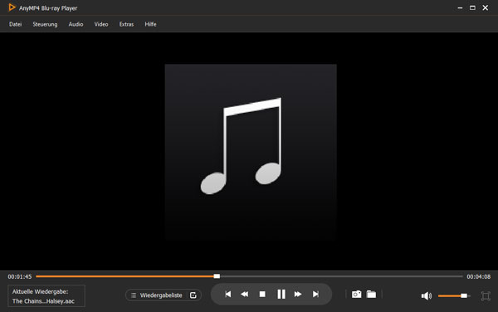Open the Hilfe menu

coord(150,24)
